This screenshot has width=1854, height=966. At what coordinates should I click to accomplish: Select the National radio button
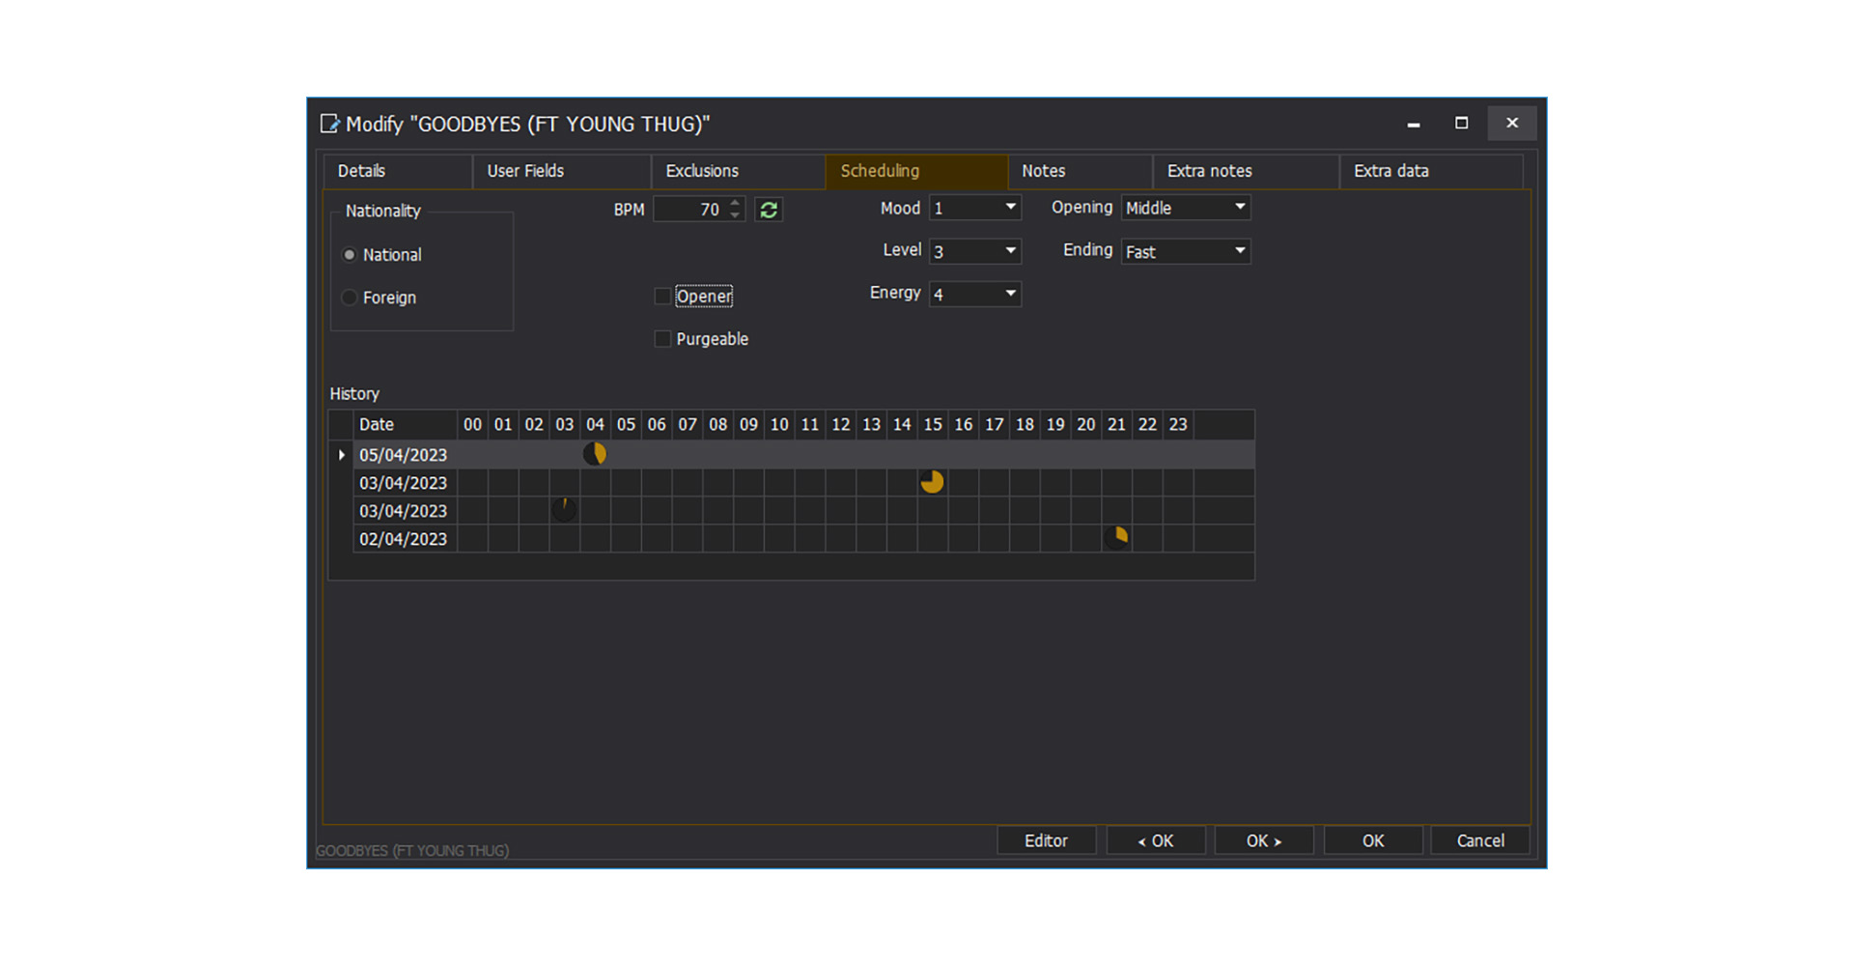350,255
